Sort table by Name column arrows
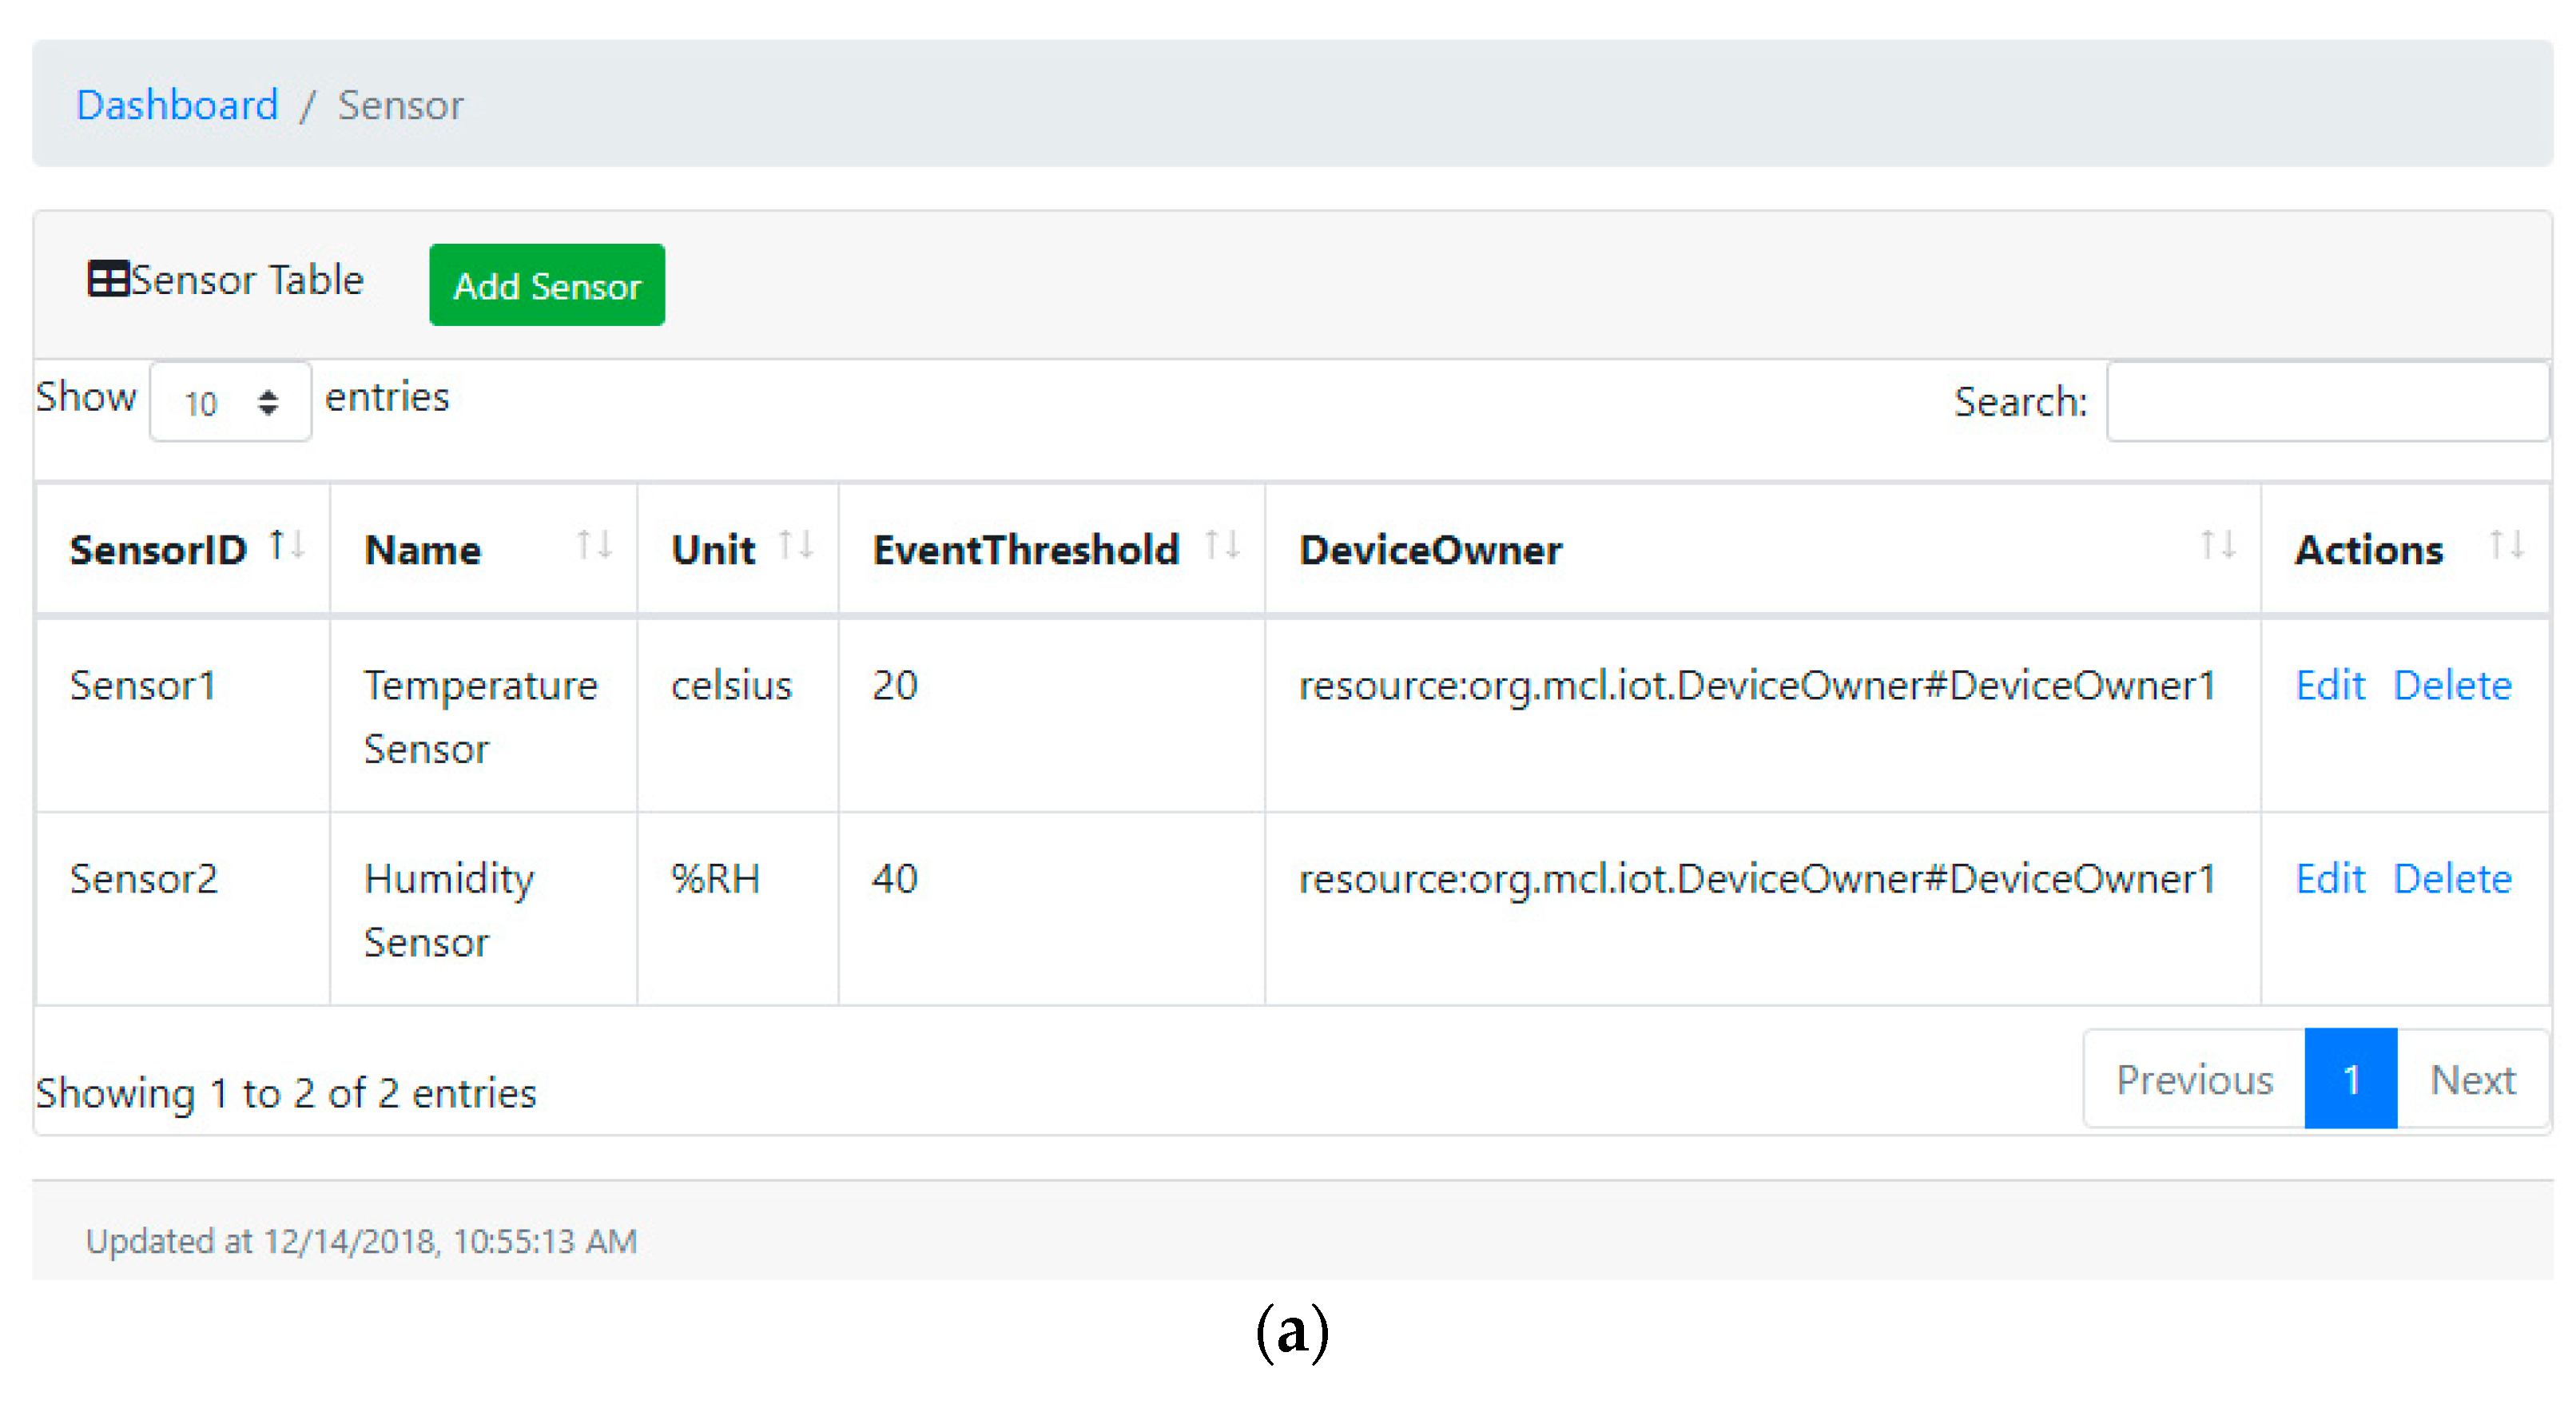The image size is (2576, 1404). tap(594, 546)
